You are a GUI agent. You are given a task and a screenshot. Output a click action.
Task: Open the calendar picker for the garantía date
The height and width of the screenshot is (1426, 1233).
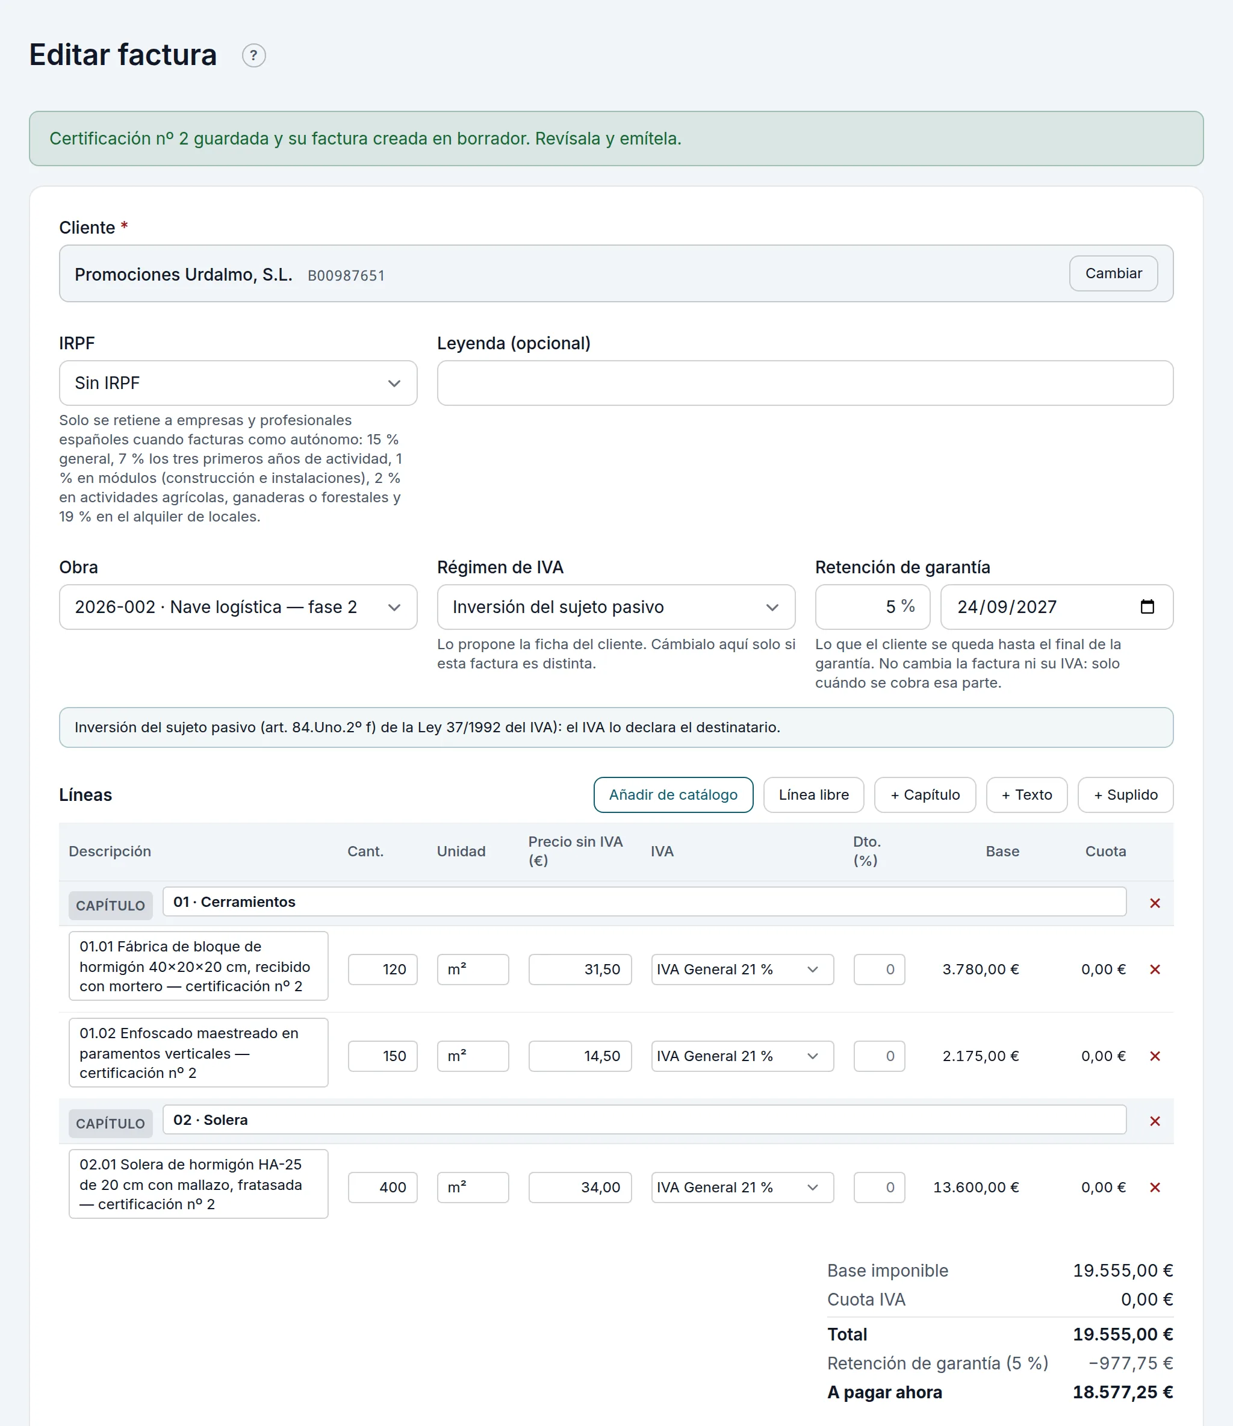click(x=1147, y=606)
